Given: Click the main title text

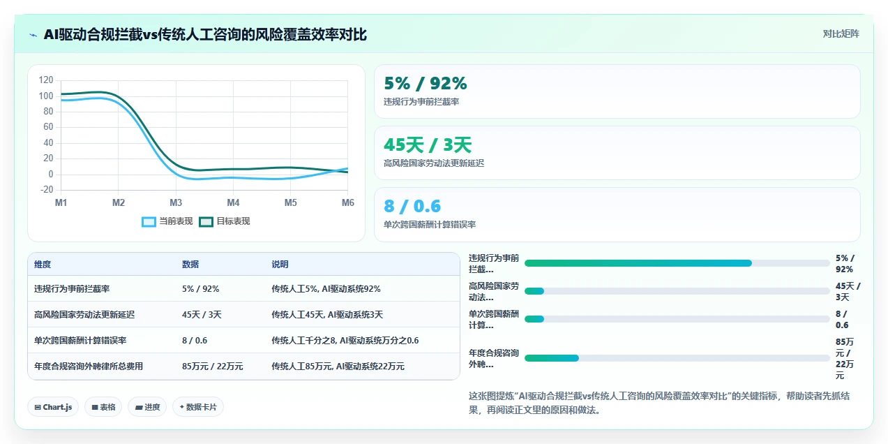Looking at the screenshot, I should click(205, 34).
